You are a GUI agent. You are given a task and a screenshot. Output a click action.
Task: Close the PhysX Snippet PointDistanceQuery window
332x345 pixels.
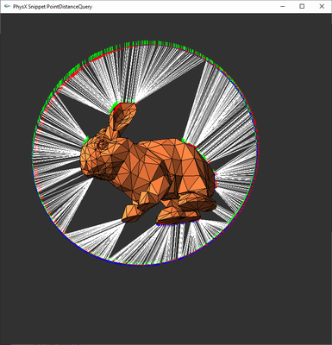point(322,6)
